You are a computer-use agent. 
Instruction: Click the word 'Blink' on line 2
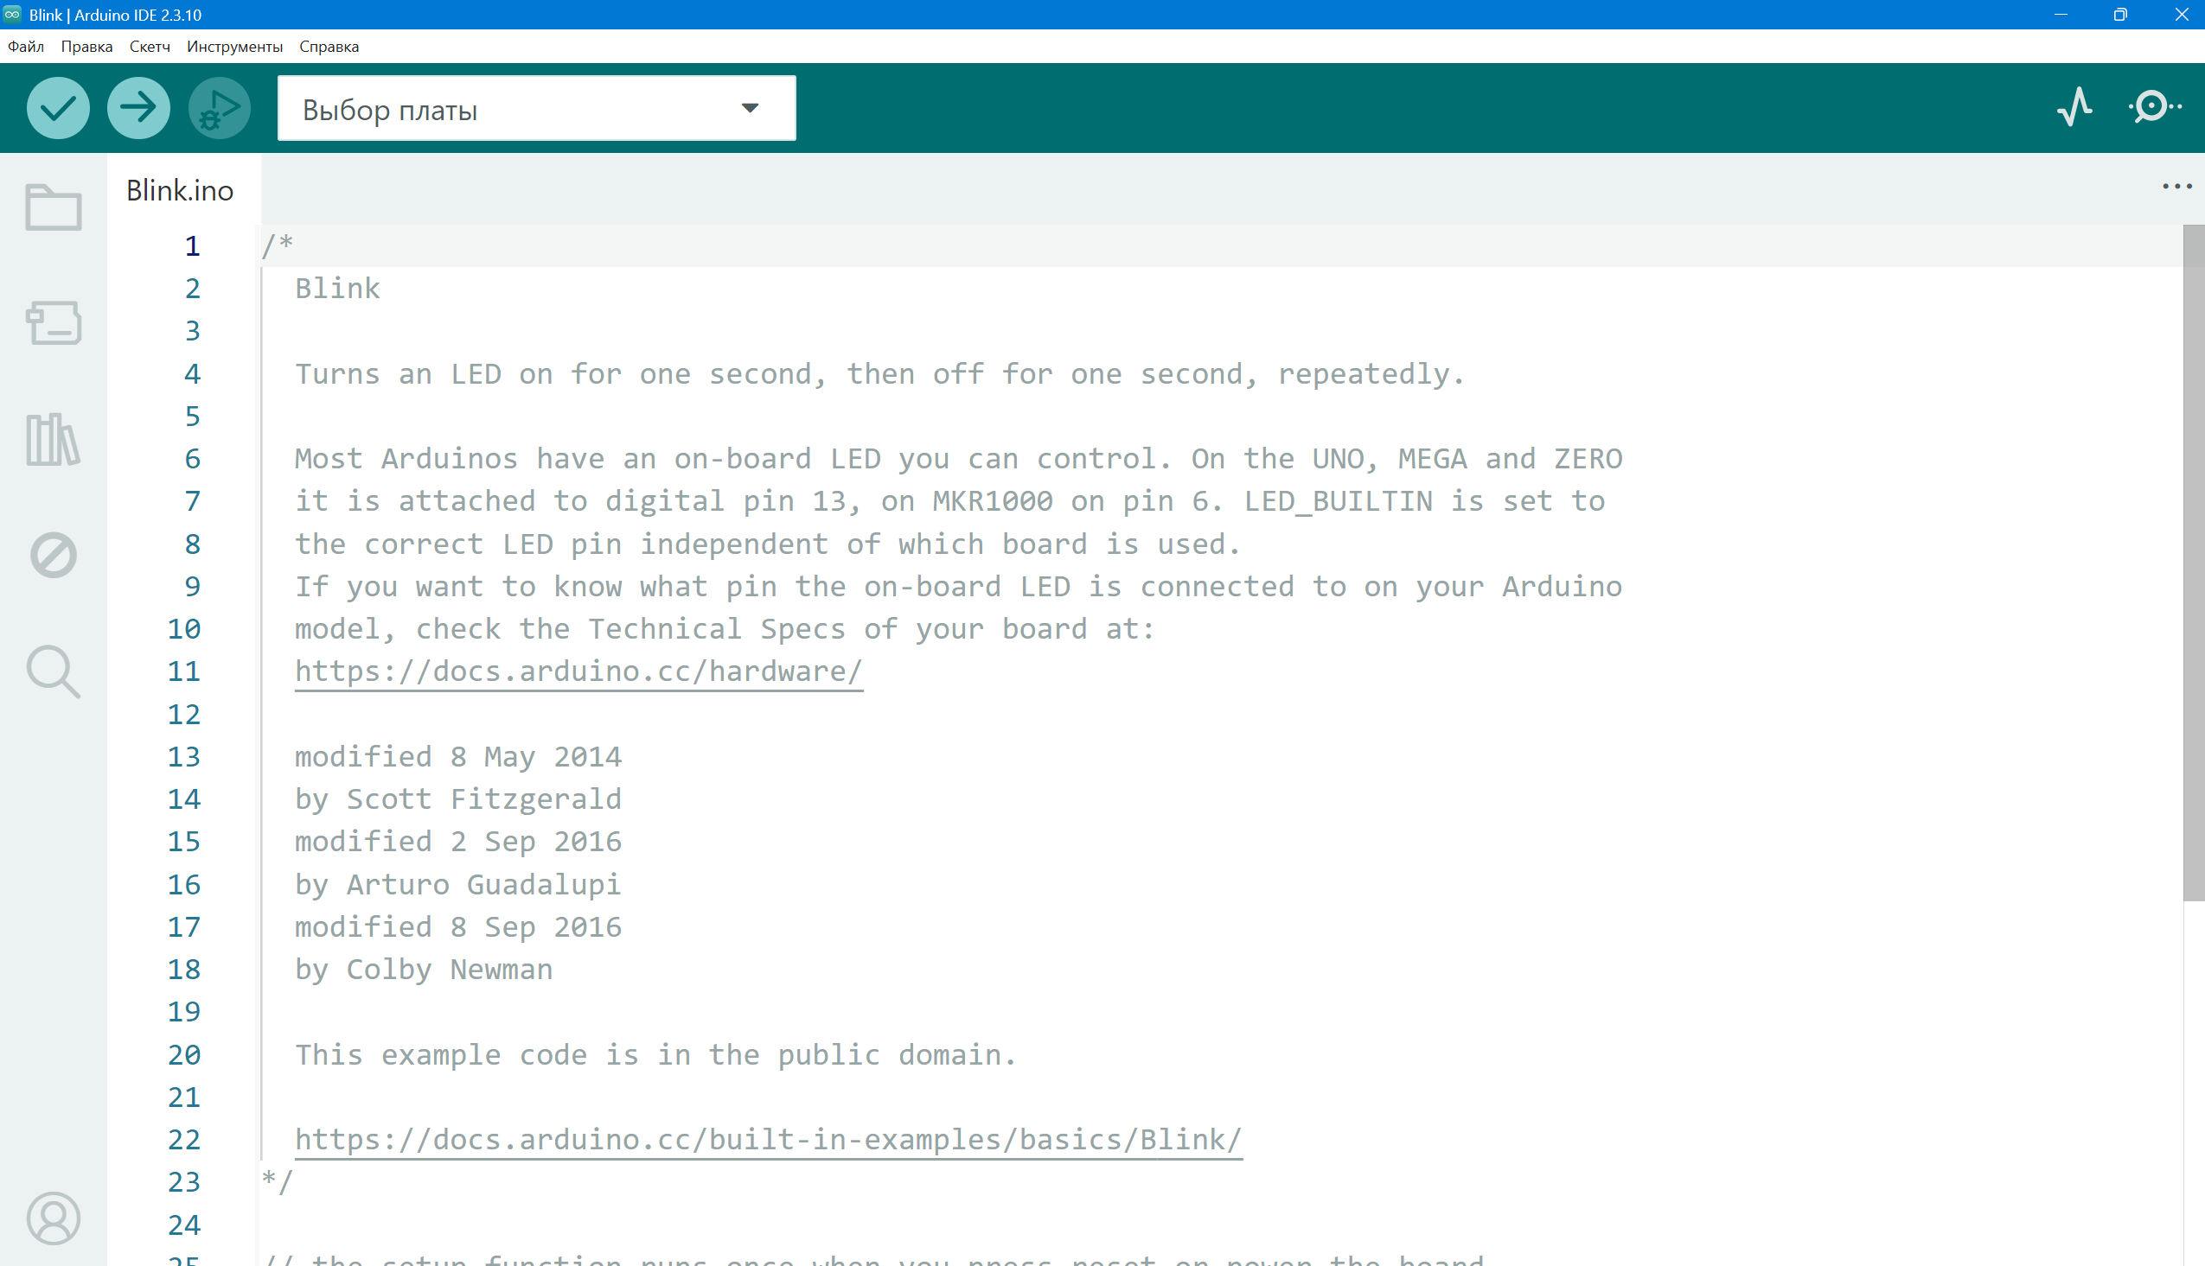[x=337, y=288]
